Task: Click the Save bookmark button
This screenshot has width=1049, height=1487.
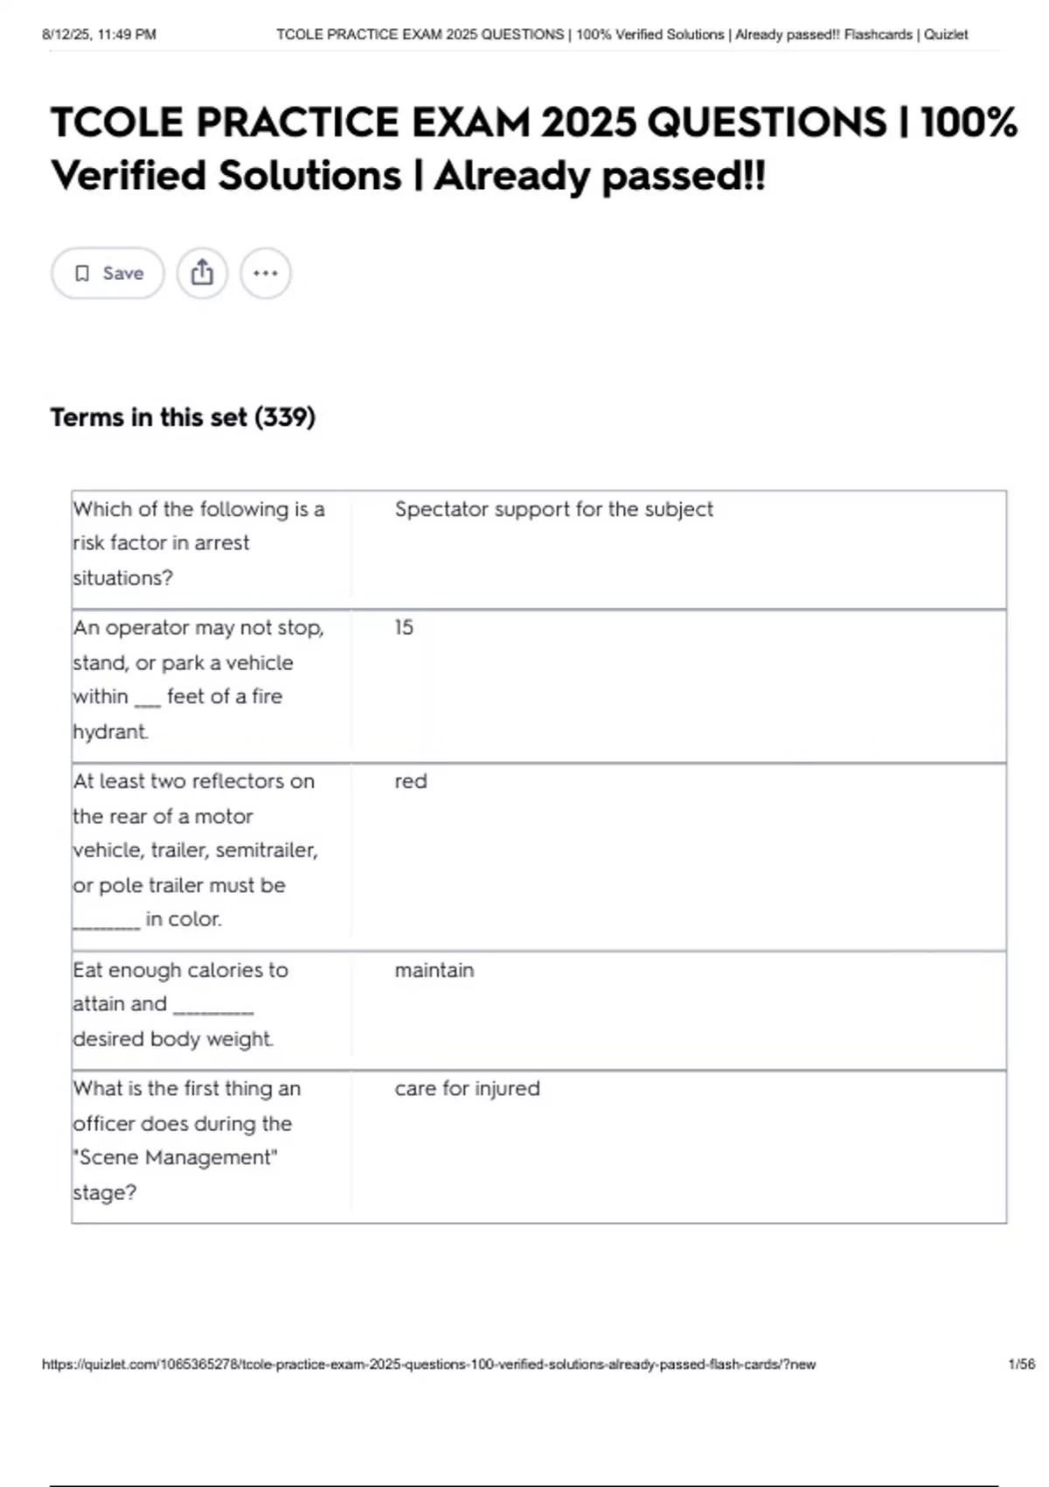Action: (x=108, y=274)
